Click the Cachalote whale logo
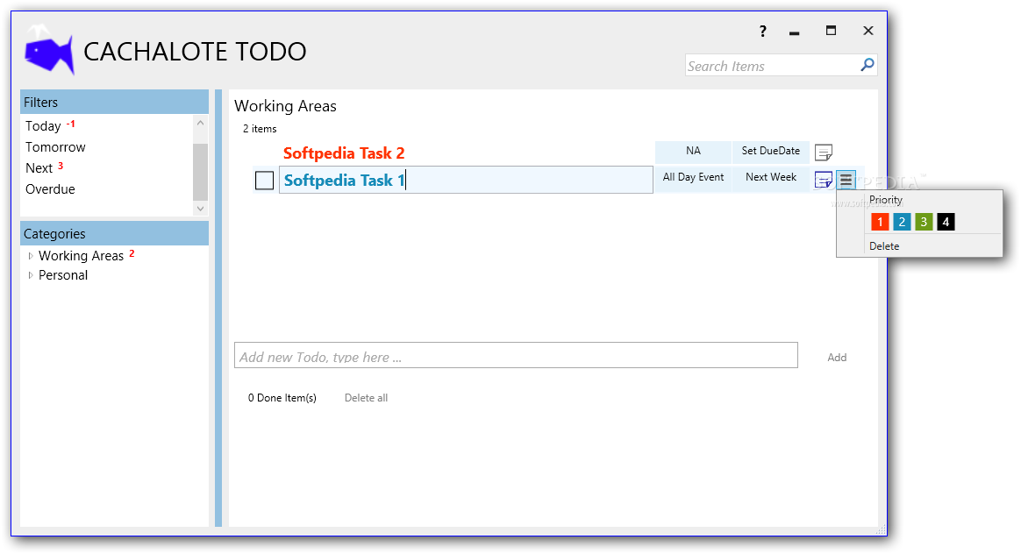This screenshot has height=554, width=1021. 49,49
